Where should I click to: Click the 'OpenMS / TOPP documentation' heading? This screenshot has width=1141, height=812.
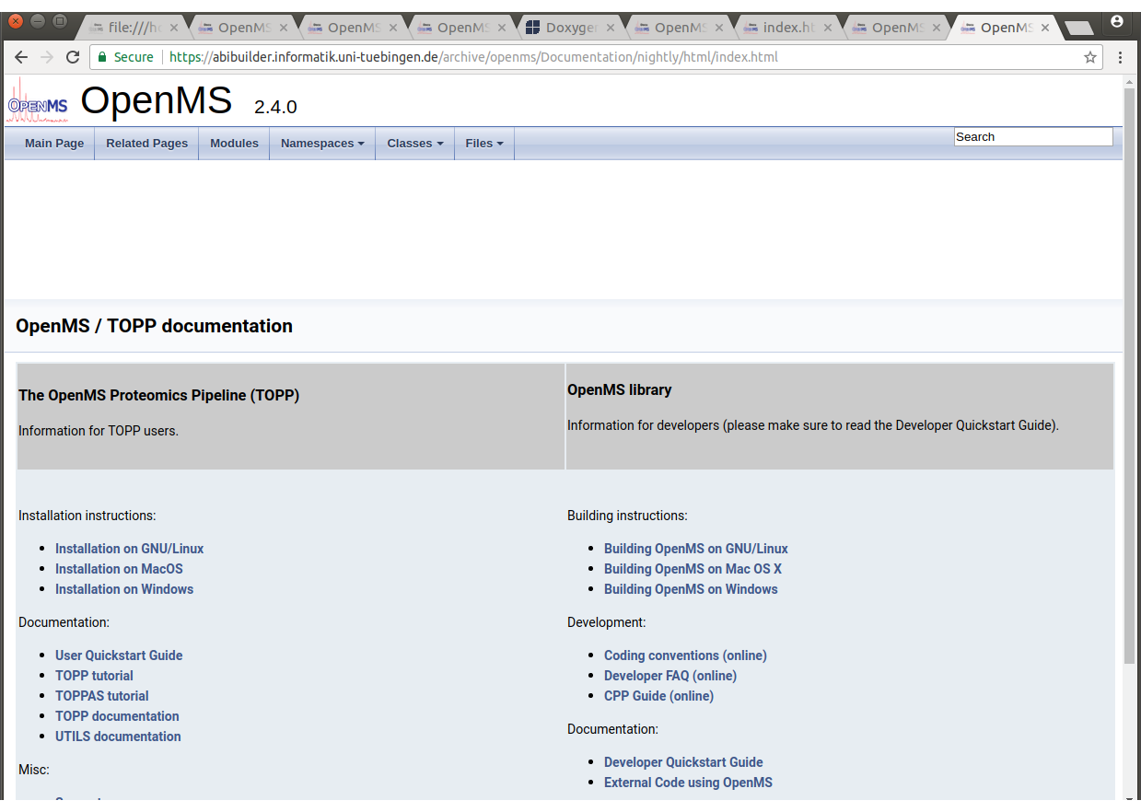155,326
